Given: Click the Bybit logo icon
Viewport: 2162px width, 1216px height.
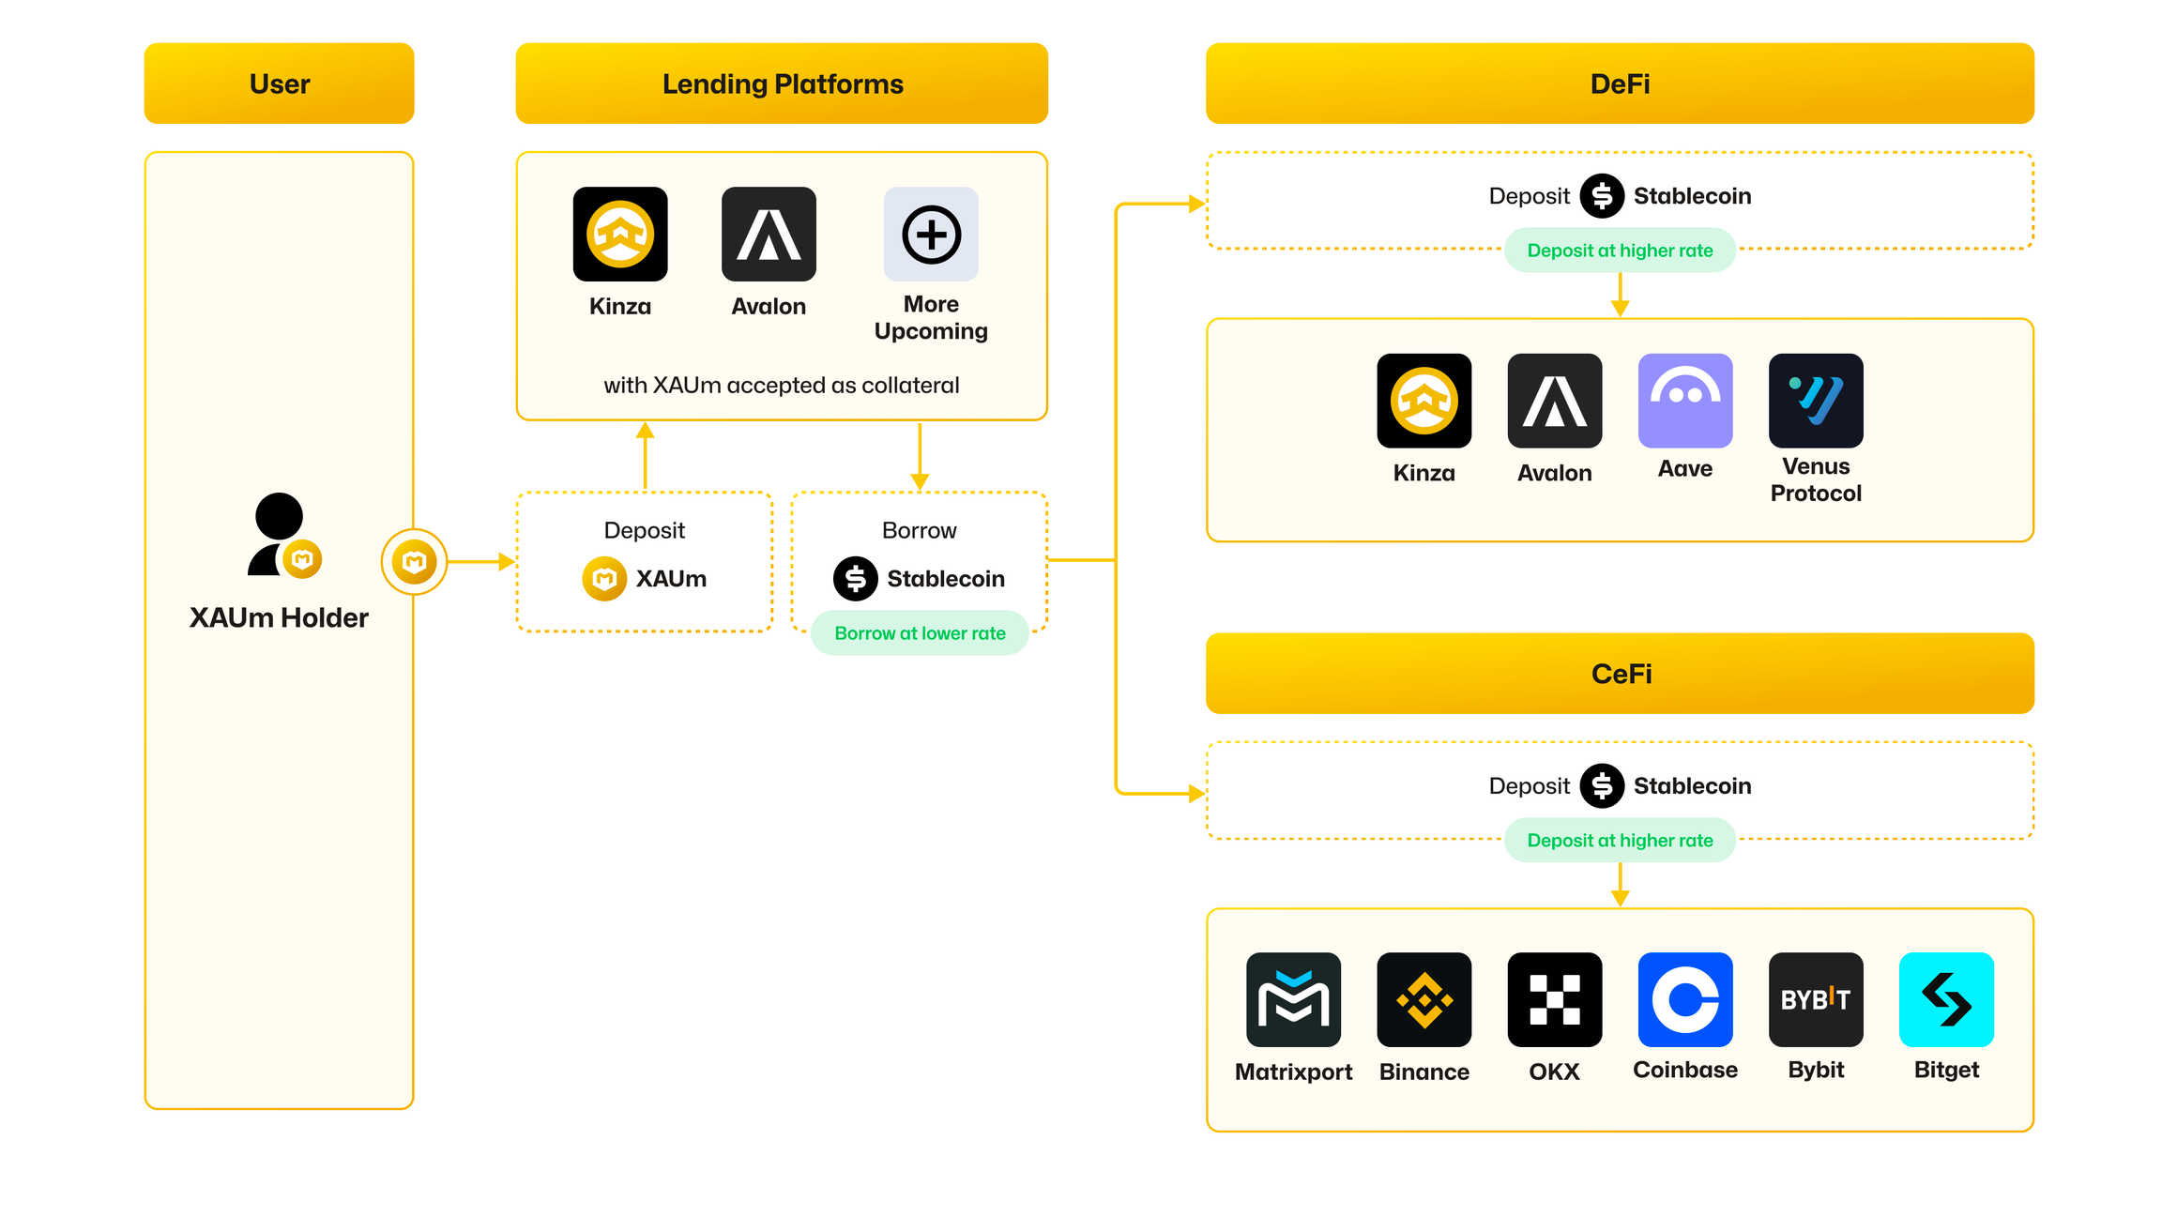Looking at the screenshot, I should (x=1816, y=999).
